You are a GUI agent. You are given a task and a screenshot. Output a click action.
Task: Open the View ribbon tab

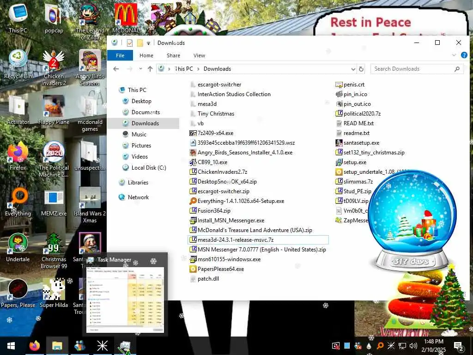click(x=200, y=55)
